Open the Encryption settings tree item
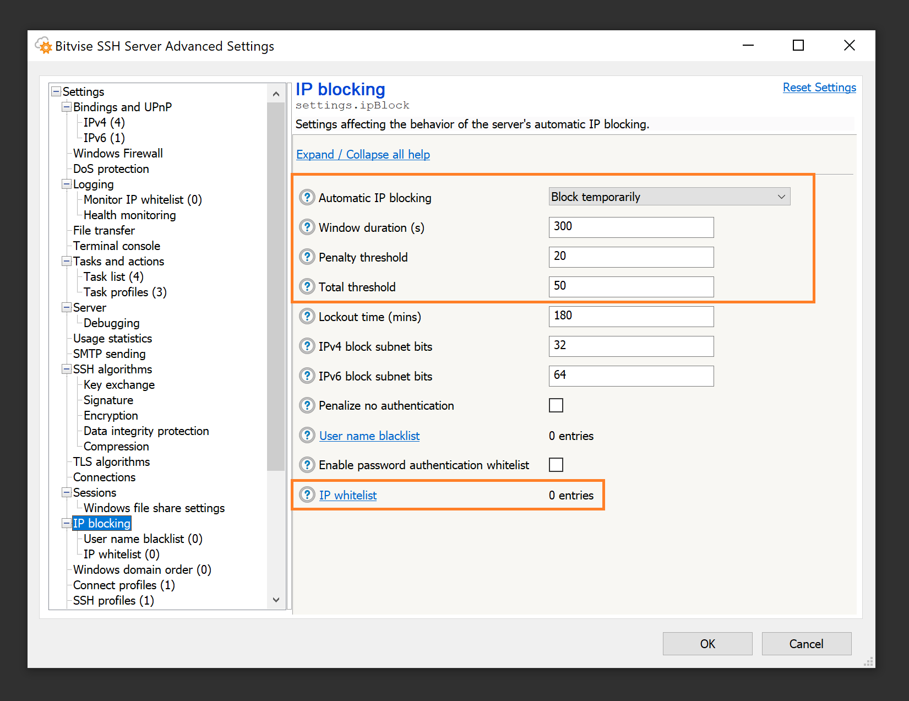Viewport: 909px width, 701px height. [111, 415]
